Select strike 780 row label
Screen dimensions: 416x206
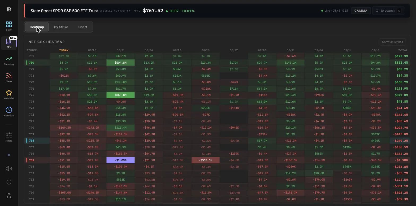[x=31, y=63]
